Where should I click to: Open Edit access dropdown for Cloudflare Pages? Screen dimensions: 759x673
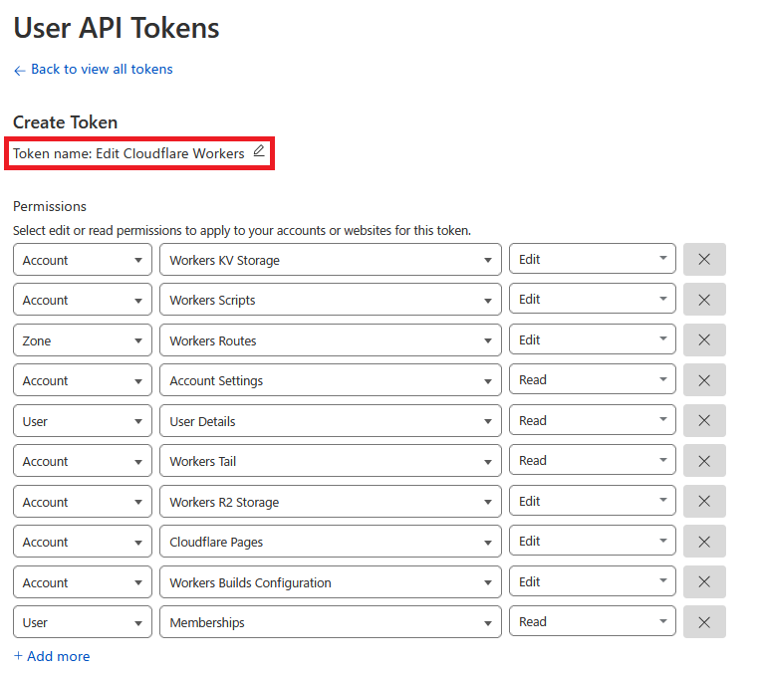pos(593,541)
